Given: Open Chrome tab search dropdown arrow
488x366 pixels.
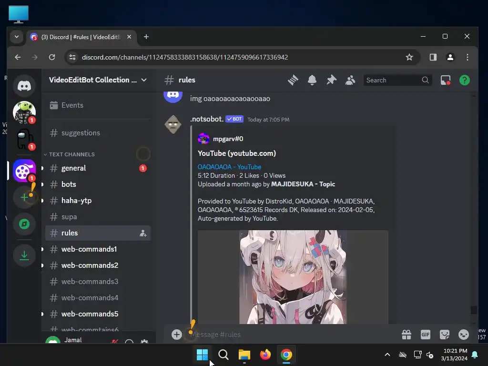Looking at the screenshot, I should [17, 37].
